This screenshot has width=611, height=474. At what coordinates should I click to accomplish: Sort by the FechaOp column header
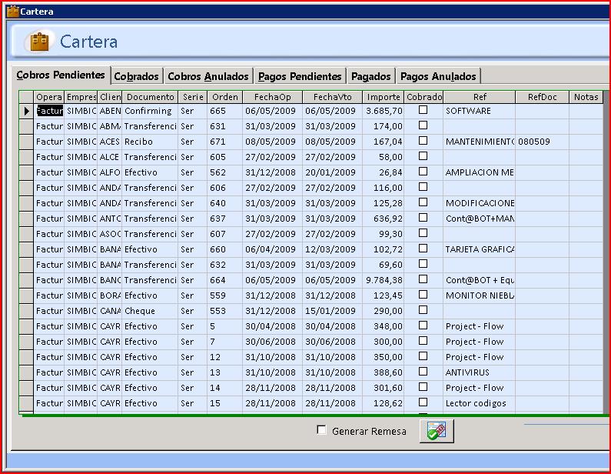coord(272,97)
